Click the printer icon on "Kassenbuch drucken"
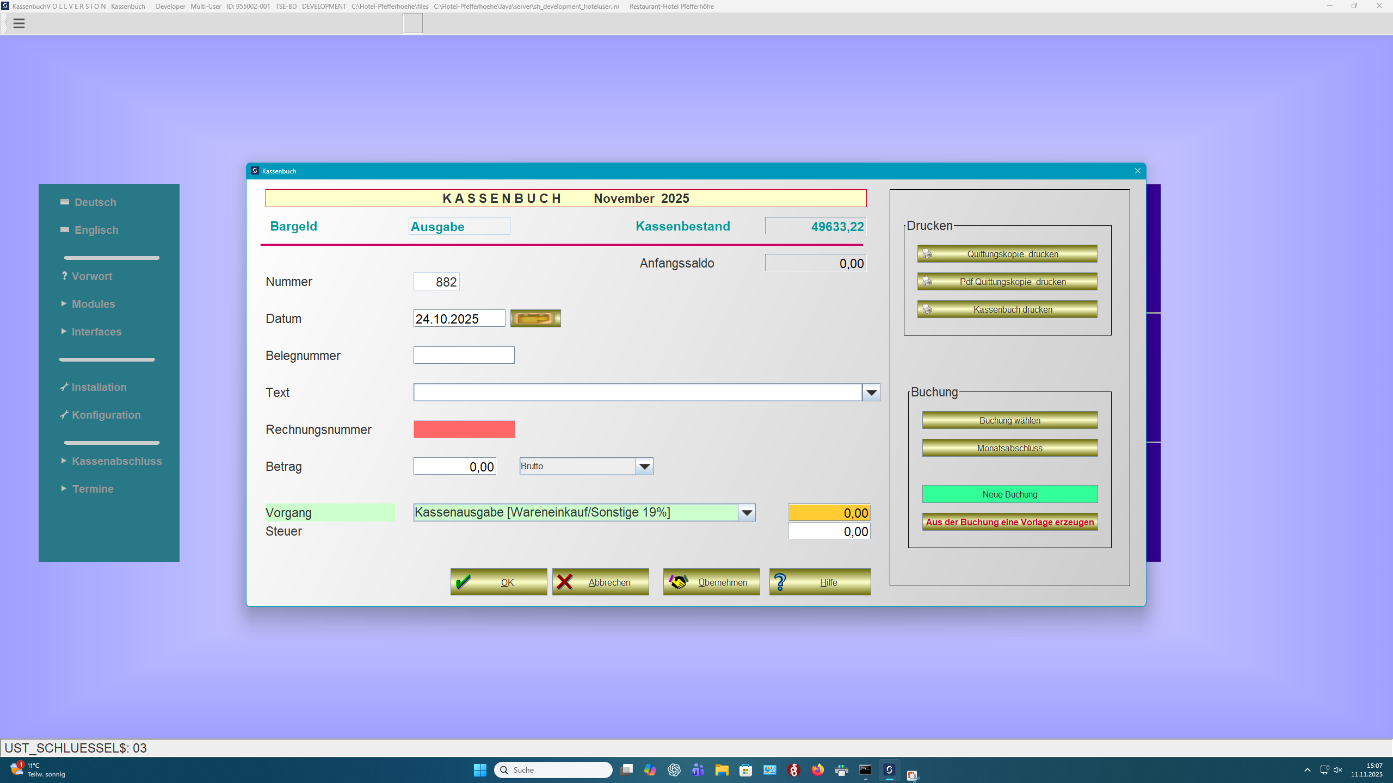Screen dimensions: 1393x783 coord(927,309)
